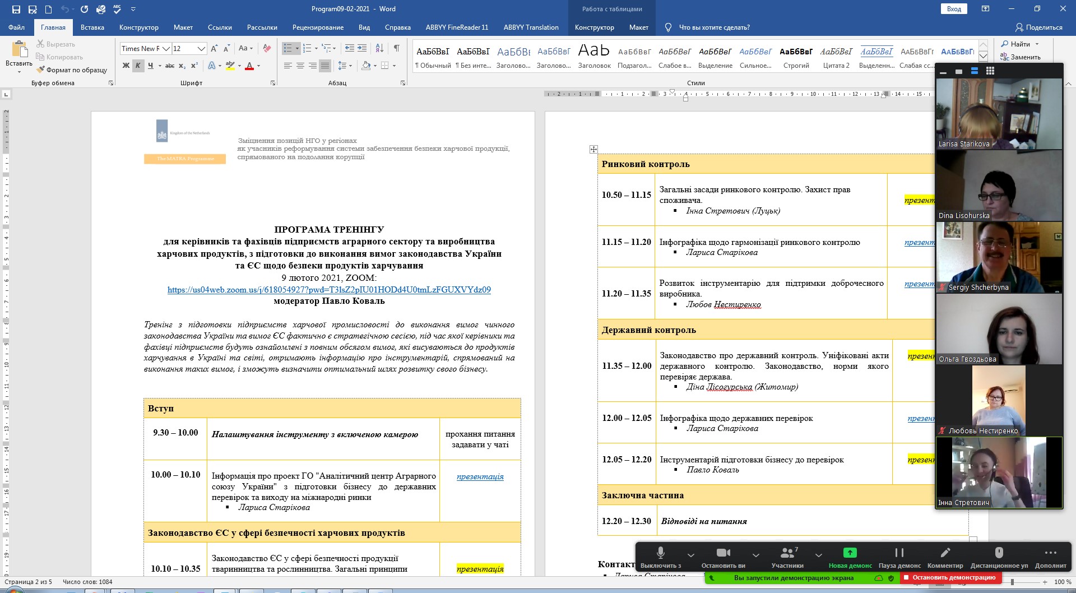The image size is (1076, 593).
Task: Switch to the Ссылки ribbon tab
Action: click(x=220, y=27)
